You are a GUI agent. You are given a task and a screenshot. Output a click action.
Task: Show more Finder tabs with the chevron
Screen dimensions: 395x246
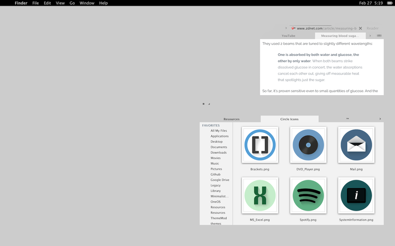tap(380, 119)
